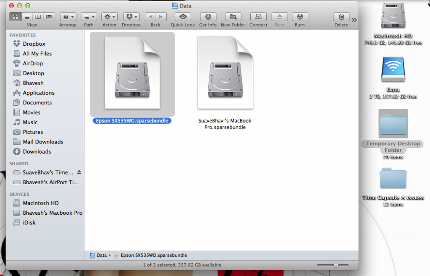Viewport: 430px width, 276px height.
Task: Click the Burn disc icon
Action: pos(300,17)
